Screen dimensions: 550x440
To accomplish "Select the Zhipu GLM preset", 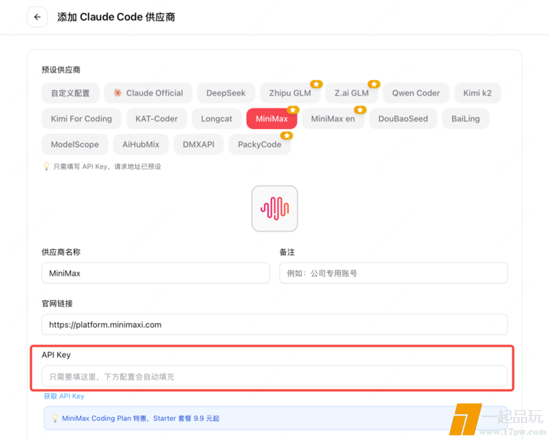I will point(290,93).
